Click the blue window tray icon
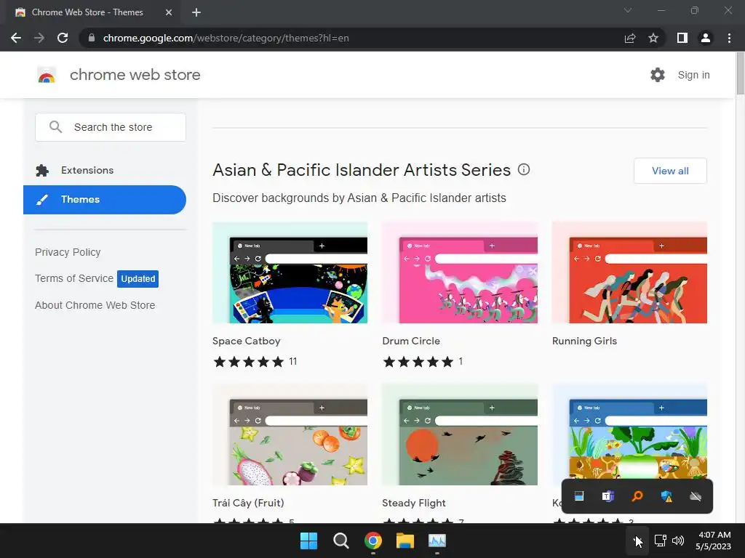The height and width of the screenshot is (558, 745). (579, 496)
